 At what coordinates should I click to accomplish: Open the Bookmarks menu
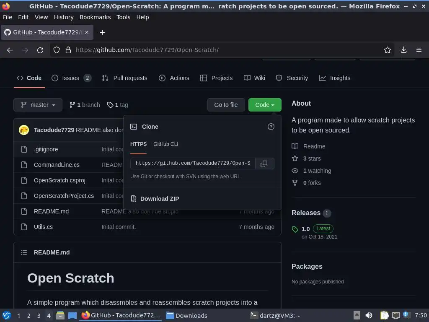[95, 17]
